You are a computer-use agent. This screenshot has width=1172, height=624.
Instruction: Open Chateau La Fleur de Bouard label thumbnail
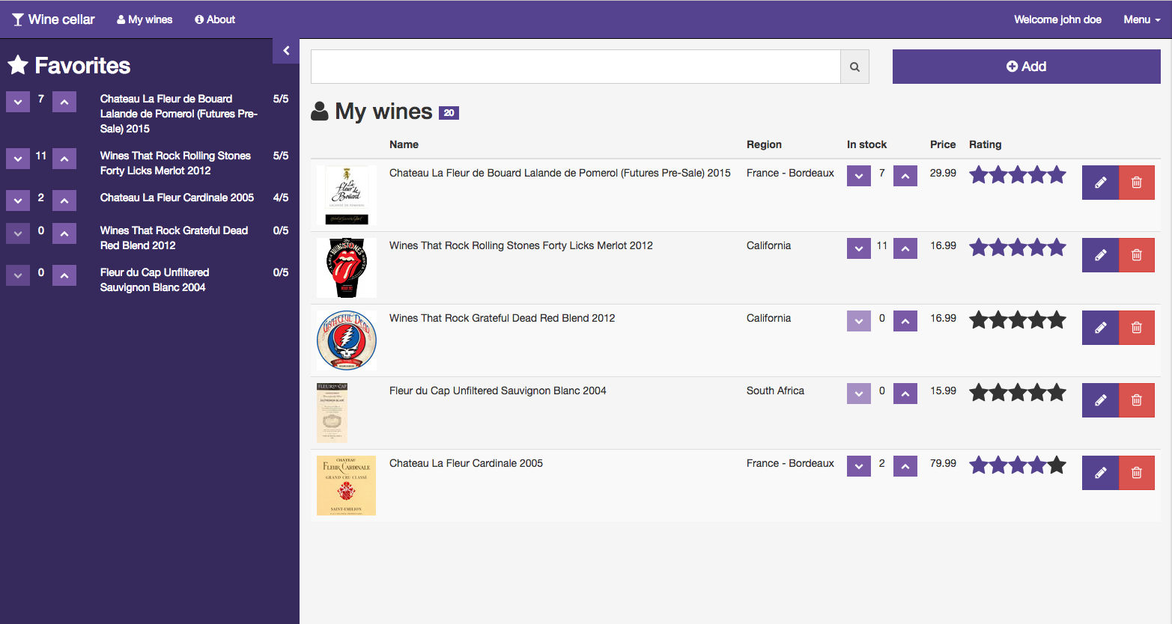[347, 195]
